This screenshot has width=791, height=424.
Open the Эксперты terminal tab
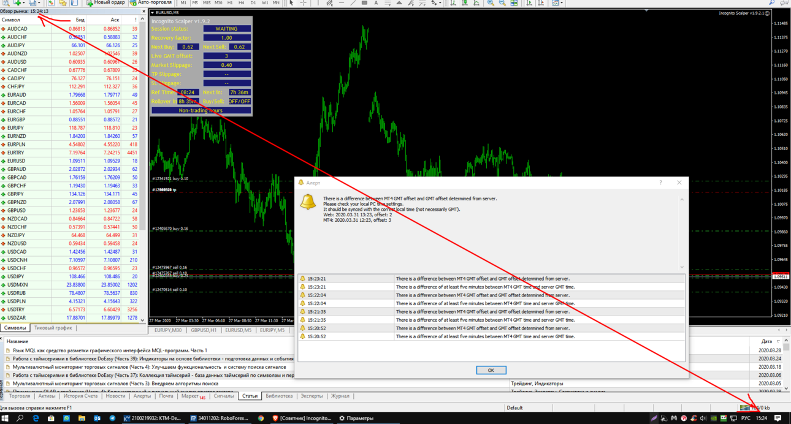tap(311, 396)
